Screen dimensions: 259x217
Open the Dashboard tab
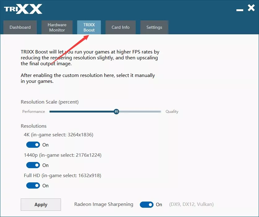(20, 27)
